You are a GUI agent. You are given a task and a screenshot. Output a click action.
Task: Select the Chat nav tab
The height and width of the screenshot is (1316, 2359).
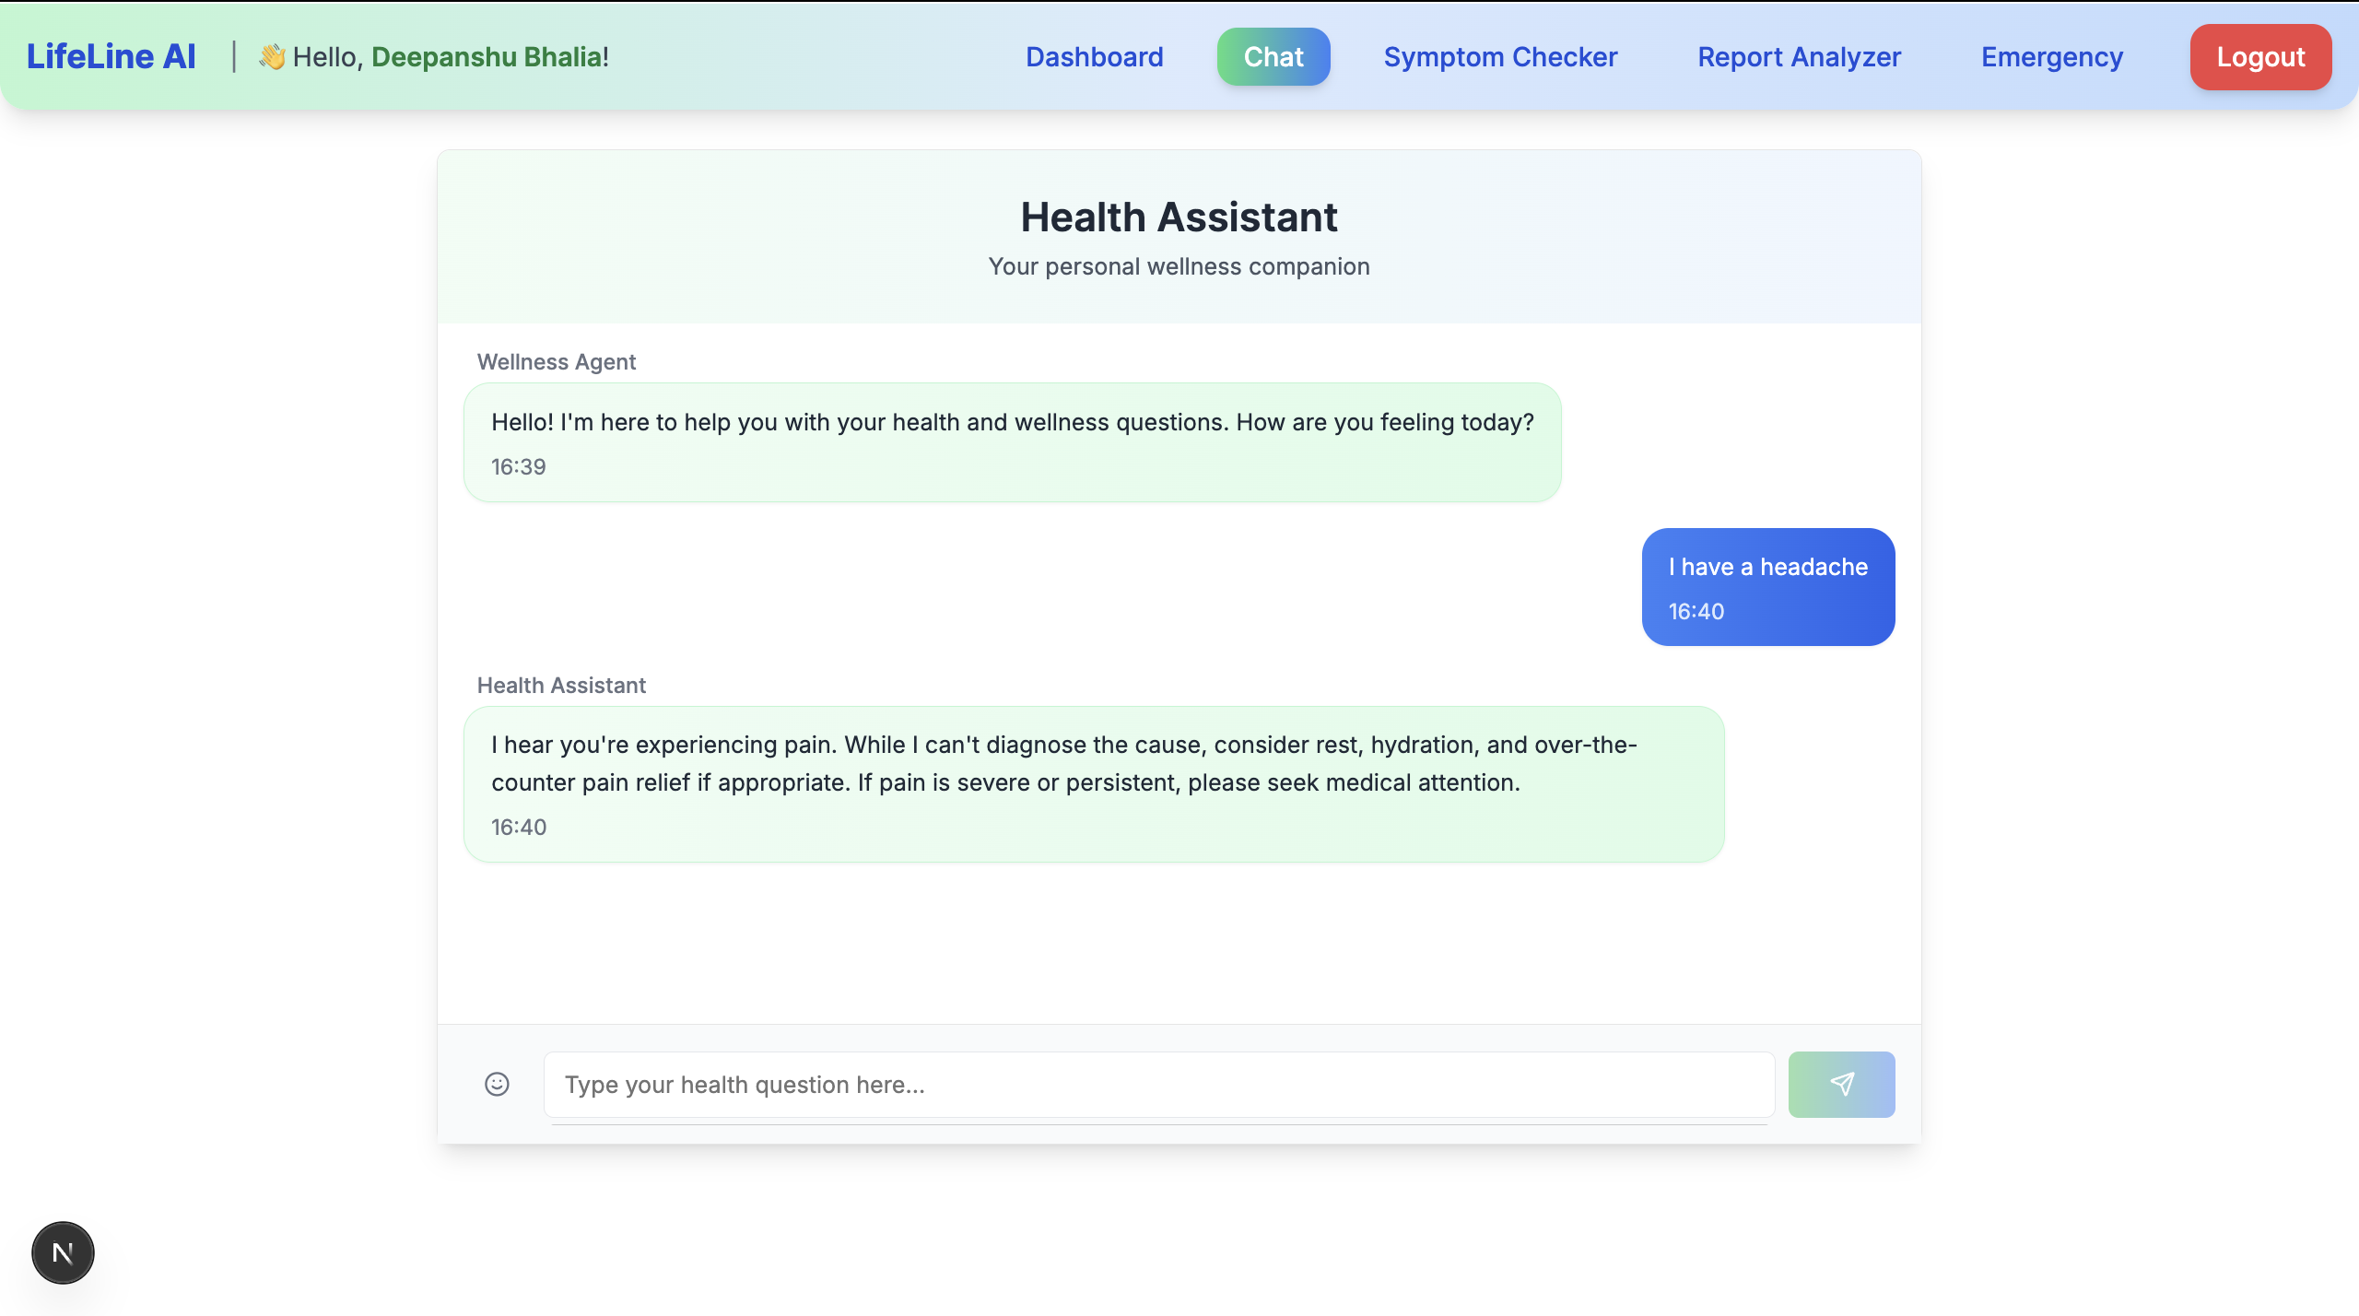pos(1273,57)
